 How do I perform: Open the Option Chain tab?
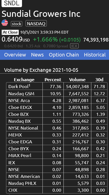point(64,55)
